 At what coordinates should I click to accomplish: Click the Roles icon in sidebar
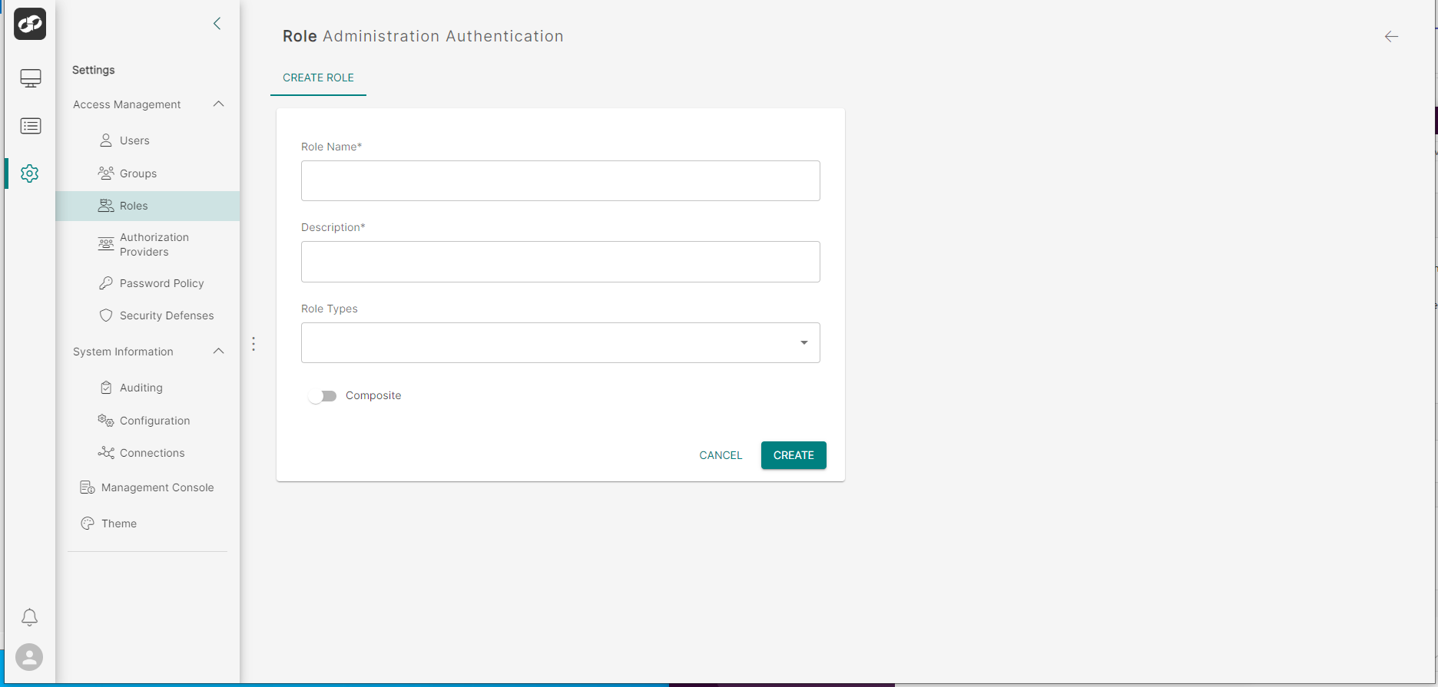tap(106, 206)
